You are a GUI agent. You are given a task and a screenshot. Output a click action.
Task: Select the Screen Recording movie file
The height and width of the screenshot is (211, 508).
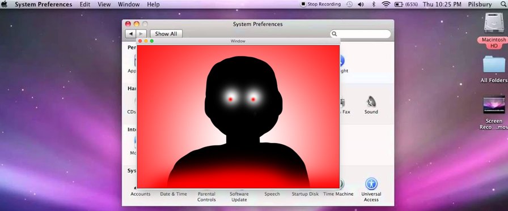coord(494,113)
